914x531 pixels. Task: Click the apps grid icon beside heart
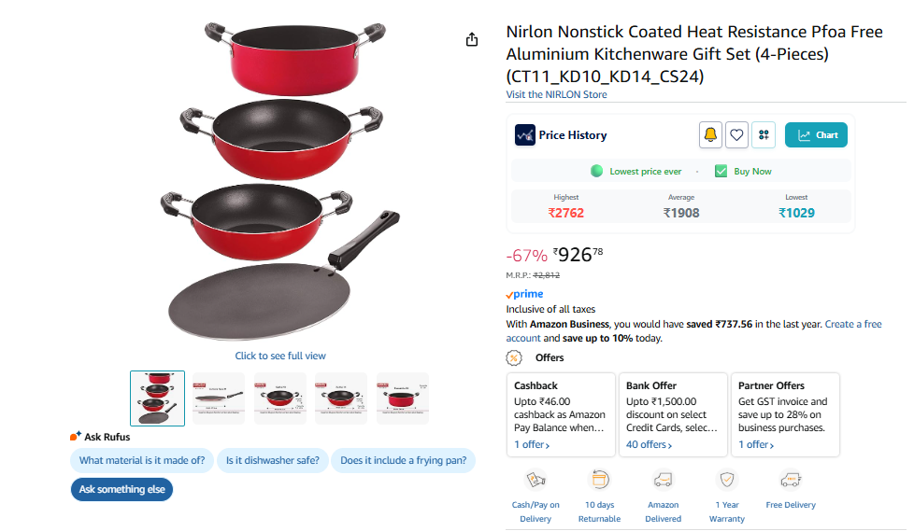pos(764,135)
